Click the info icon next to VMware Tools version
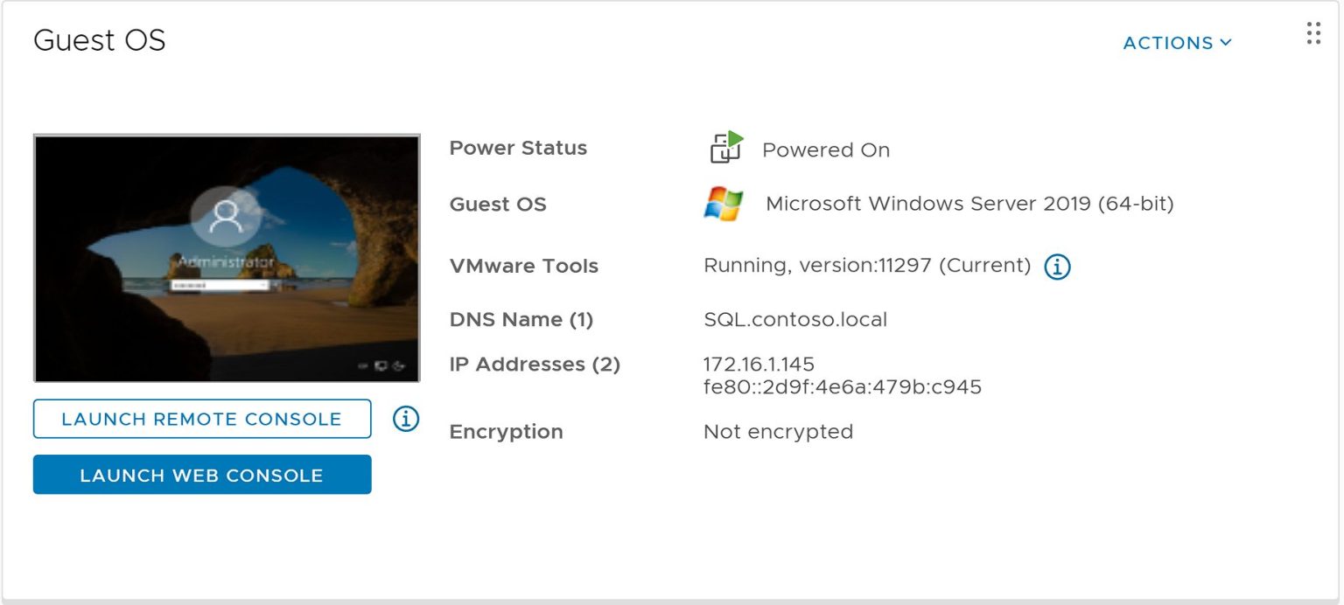 pos(1056,267)
